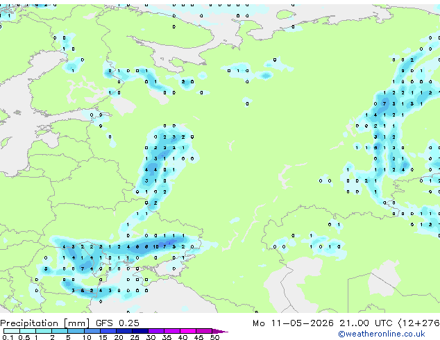Click the 30–35 mm purple swatch
The image size is (440, 340).
[x=155, y=331]
